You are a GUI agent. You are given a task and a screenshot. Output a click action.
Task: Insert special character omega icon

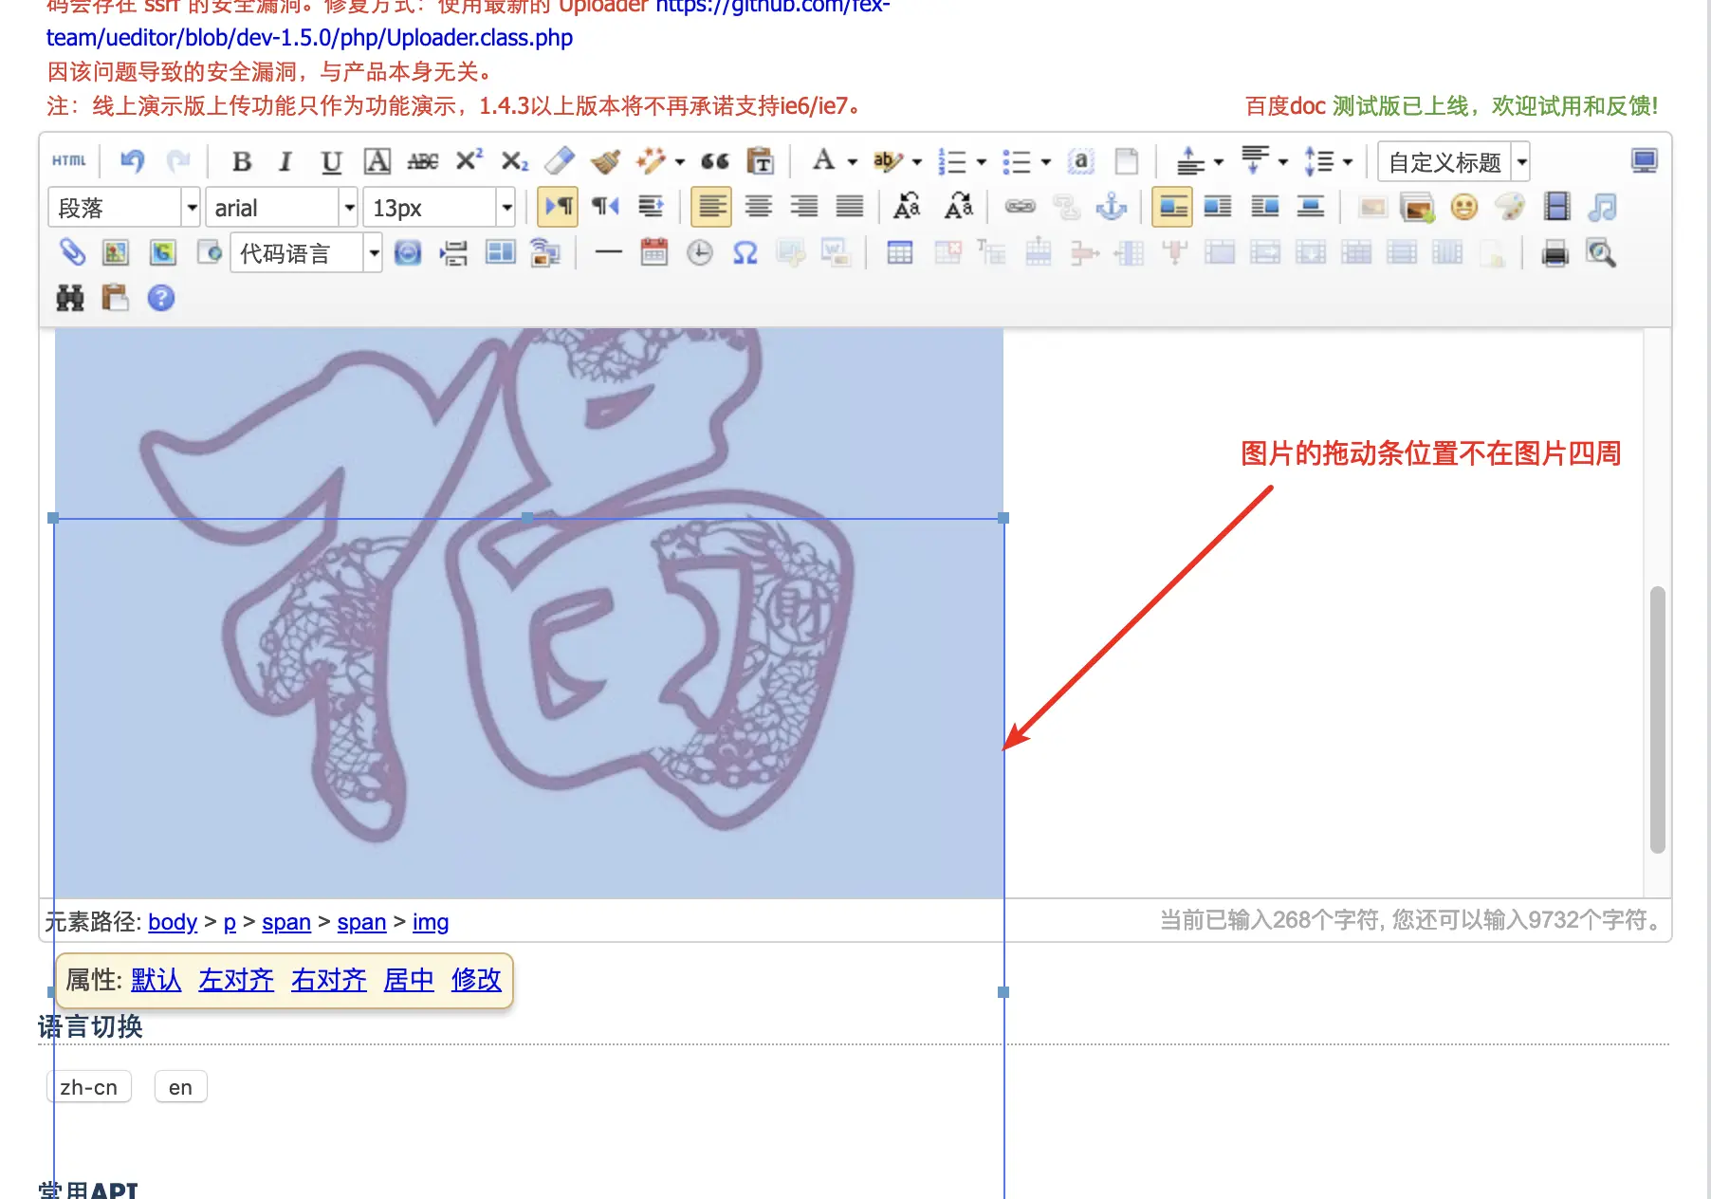745,252
